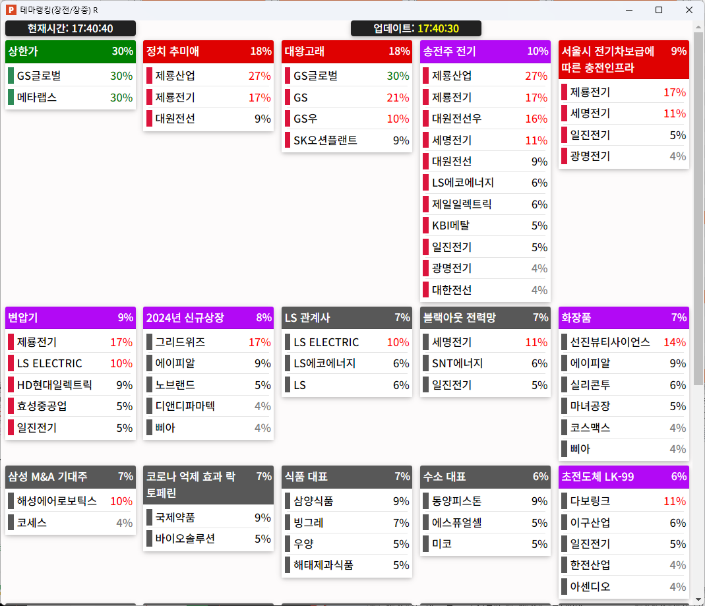Click the 수소 대표 theme header
The image size is (705, 606).
pos(485,477)
